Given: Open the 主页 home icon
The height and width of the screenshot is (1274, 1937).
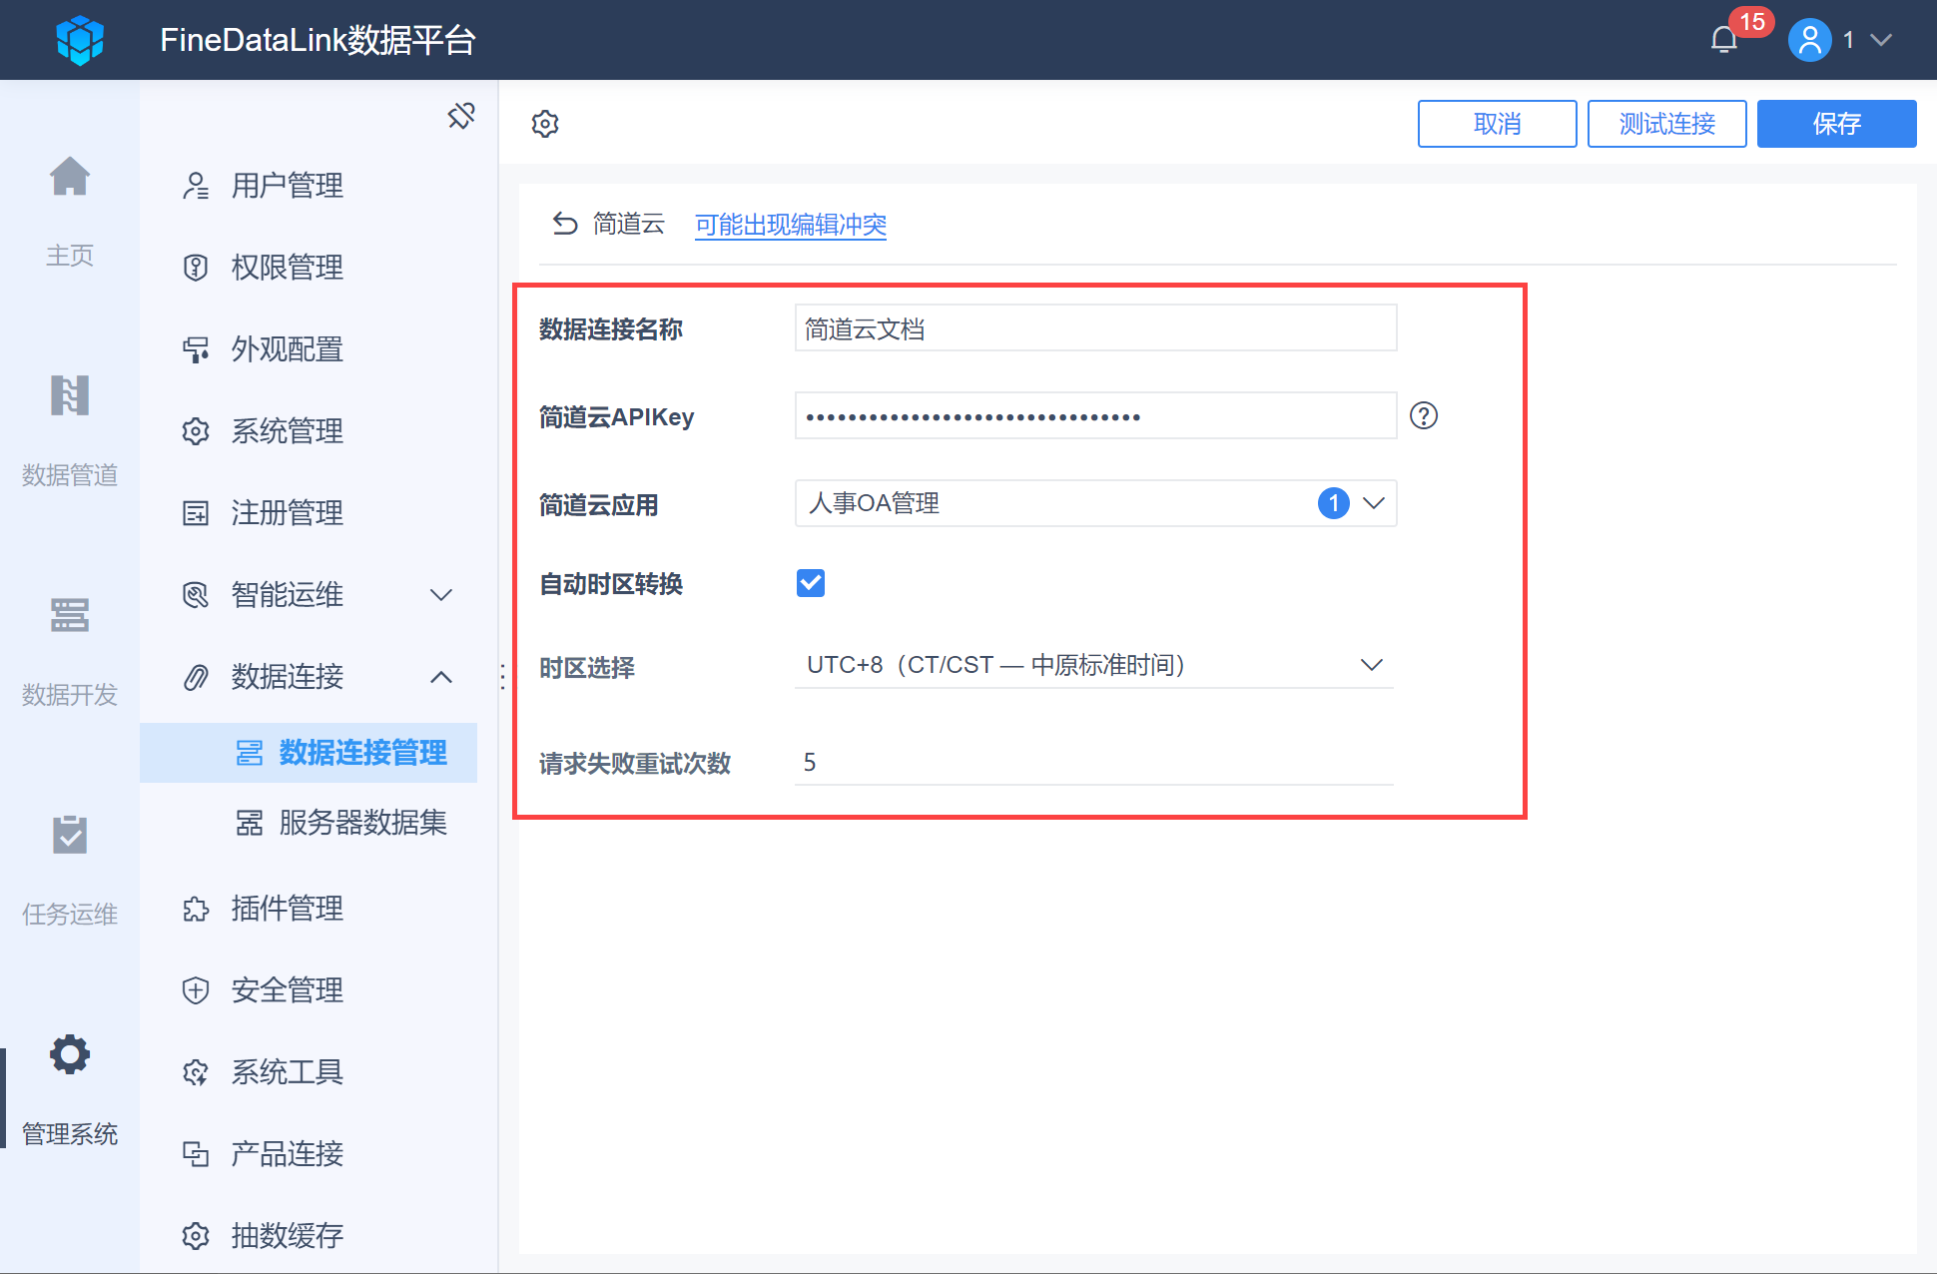Looking at the screenshot, I should [70, 178].
